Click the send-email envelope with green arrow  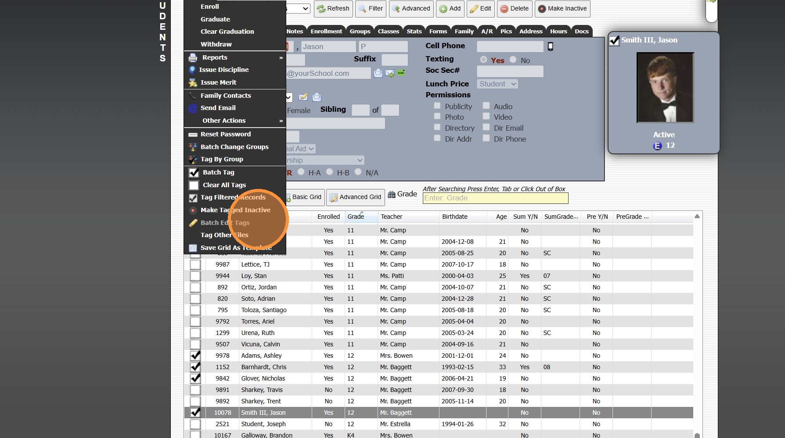pyautogui.click(x=389, y=74)
